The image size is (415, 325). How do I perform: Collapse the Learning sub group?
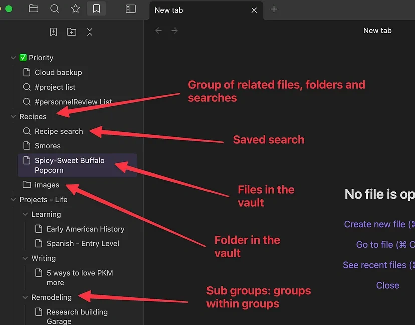click(25, 214)
